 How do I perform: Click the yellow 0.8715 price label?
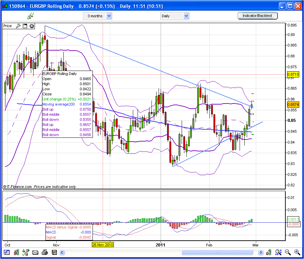coord(293,74)
